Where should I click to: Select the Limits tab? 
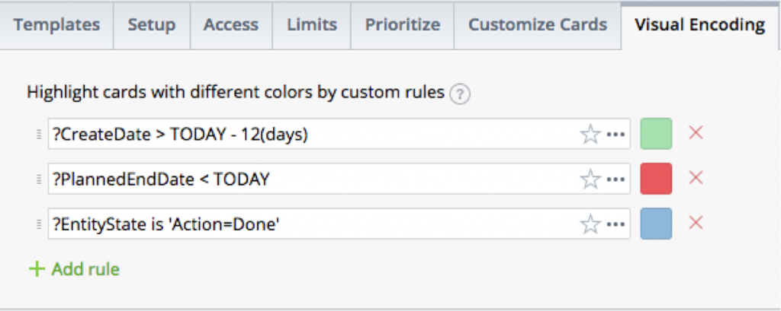tap(312, 25)
